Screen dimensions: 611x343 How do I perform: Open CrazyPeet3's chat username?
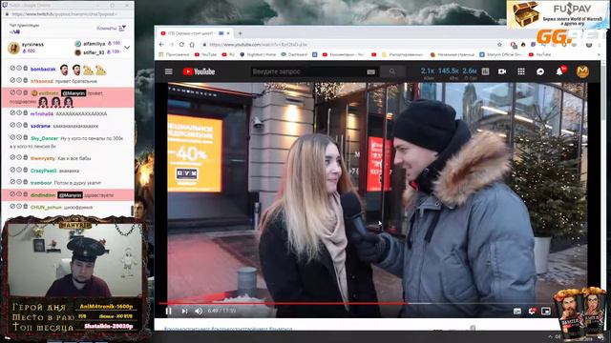pyautogui.click(x=43, y=171)
